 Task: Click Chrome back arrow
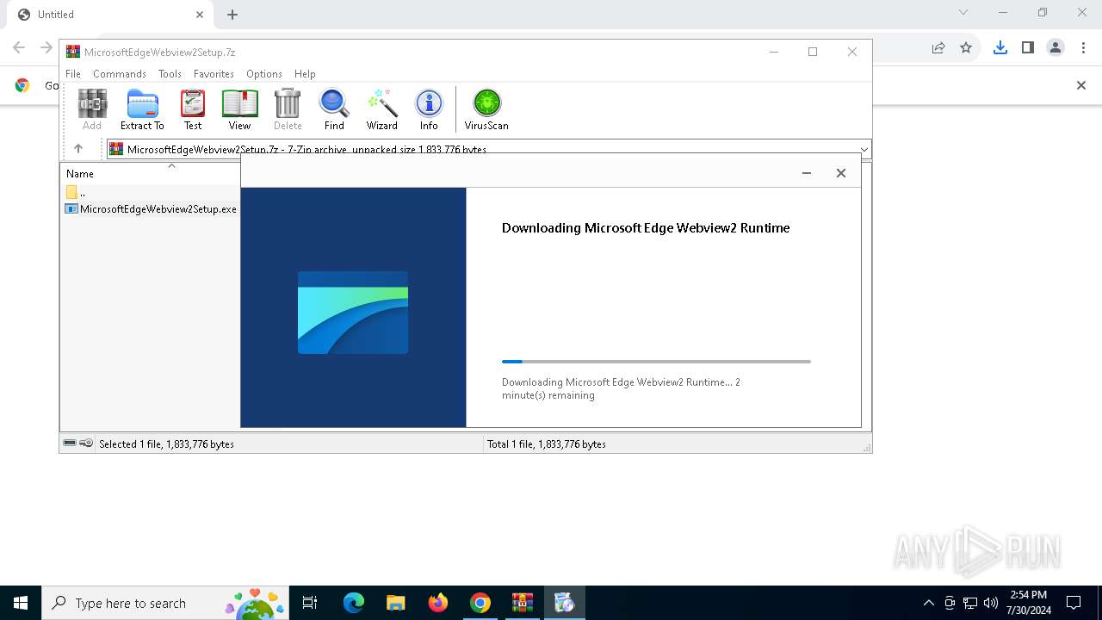(x=19, y=47)
